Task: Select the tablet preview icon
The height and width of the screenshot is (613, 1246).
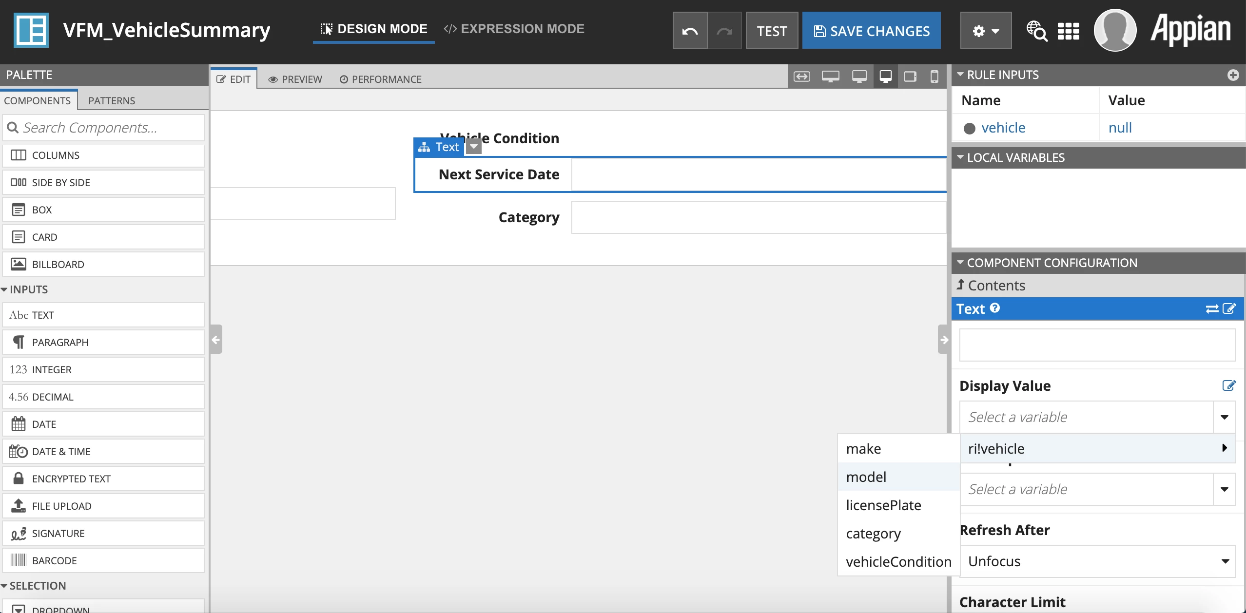Action: coord(910,77)
